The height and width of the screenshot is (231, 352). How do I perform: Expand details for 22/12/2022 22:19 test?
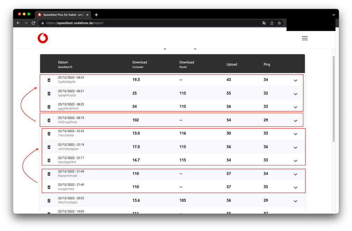(296, 148)
